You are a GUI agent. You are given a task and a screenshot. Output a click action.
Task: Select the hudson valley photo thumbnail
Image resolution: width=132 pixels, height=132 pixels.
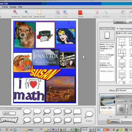click(x=107, y=100)
